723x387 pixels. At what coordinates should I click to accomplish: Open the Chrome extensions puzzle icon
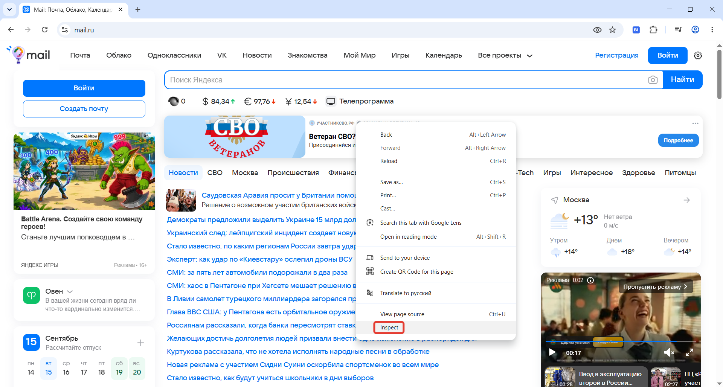coord(653,30)
